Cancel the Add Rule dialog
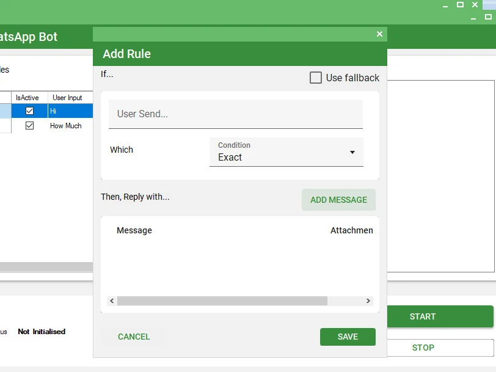The height and width of the screenshot is (372, 496). point(133,337)
